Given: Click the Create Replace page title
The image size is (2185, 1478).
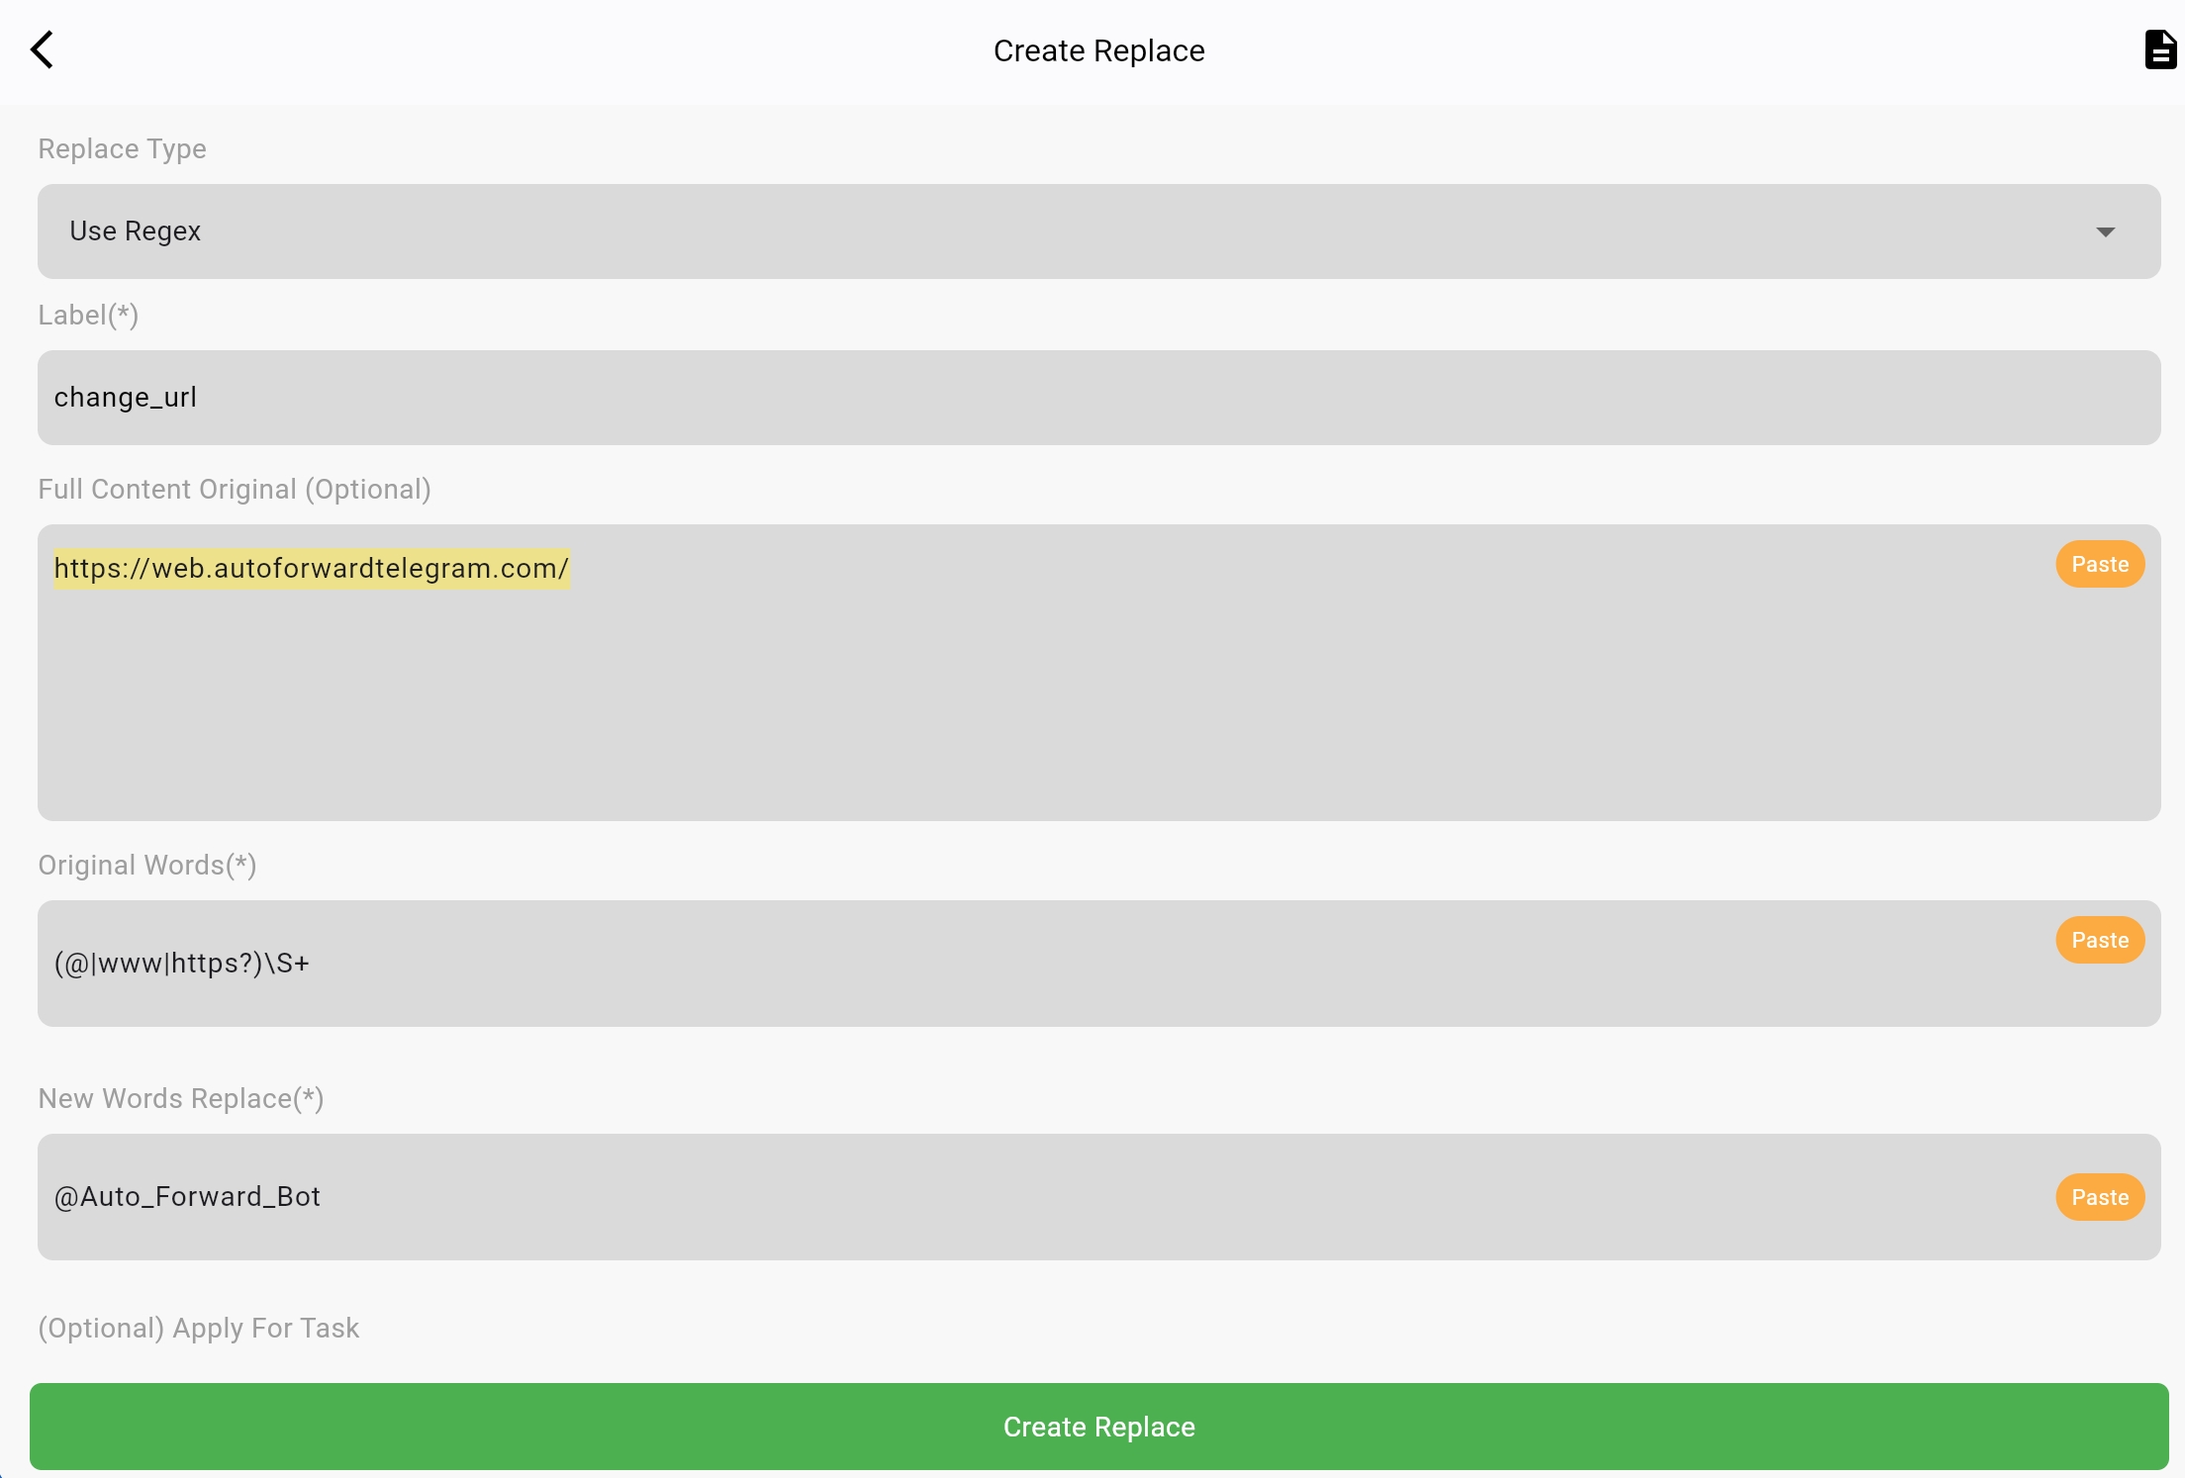Looking at the screenshot, I should point(1098,50).
